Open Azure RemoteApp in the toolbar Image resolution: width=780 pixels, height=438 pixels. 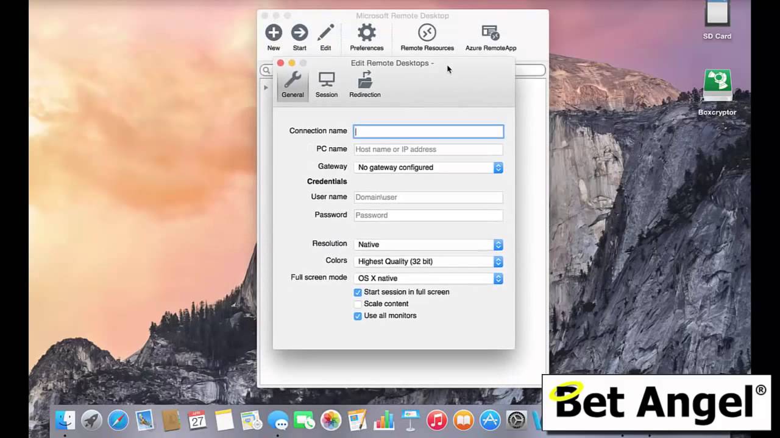491,33
